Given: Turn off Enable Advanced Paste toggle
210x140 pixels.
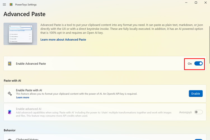Looking at the screenshot, I should pyautogui.click(x=198, y=64).
